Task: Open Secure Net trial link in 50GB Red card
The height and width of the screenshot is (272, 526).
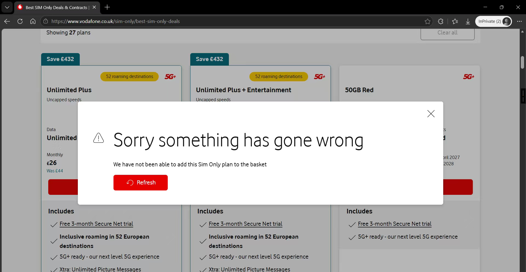Action: pyautogui.click(x=394, y=224)
